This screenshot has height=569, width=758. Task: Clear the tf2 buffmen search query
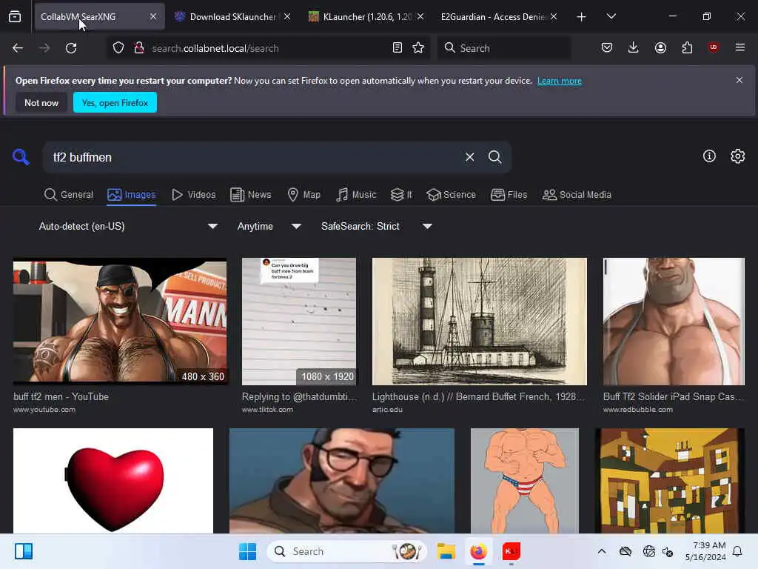[469, 157]
